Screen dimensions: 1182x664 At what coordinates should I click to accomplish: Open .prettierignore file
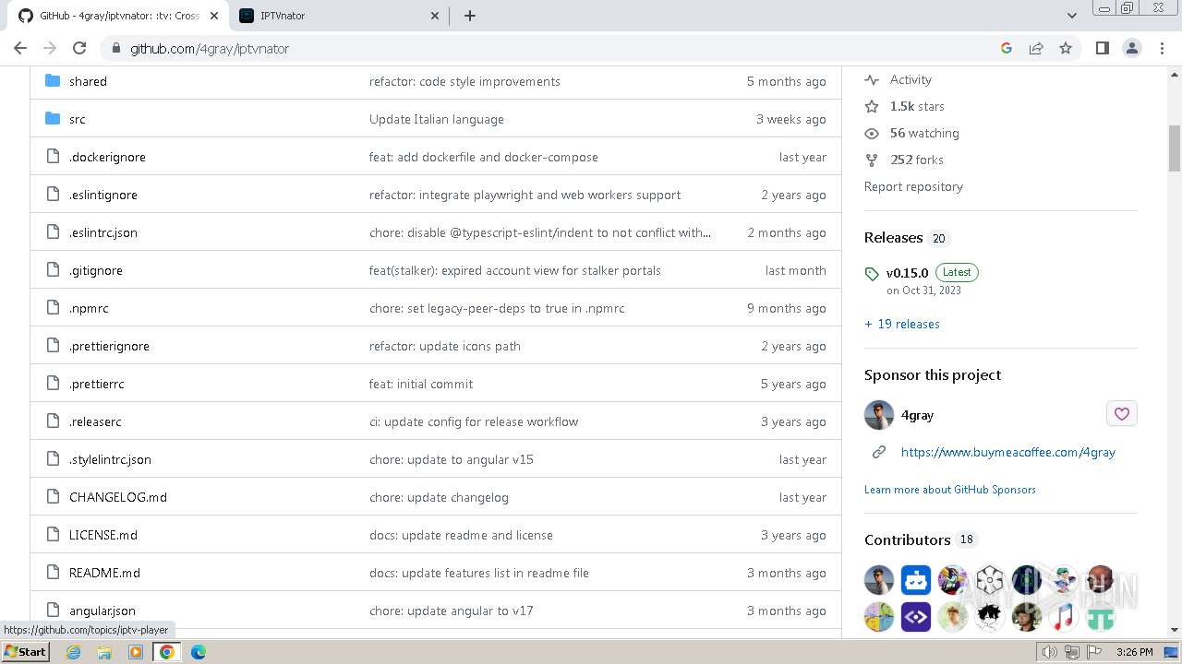109,346
